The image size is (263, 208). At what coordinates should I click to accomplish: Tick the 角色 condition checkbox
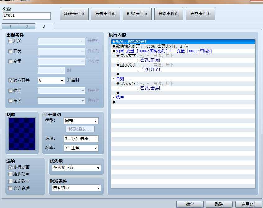(x=10, y=101)
